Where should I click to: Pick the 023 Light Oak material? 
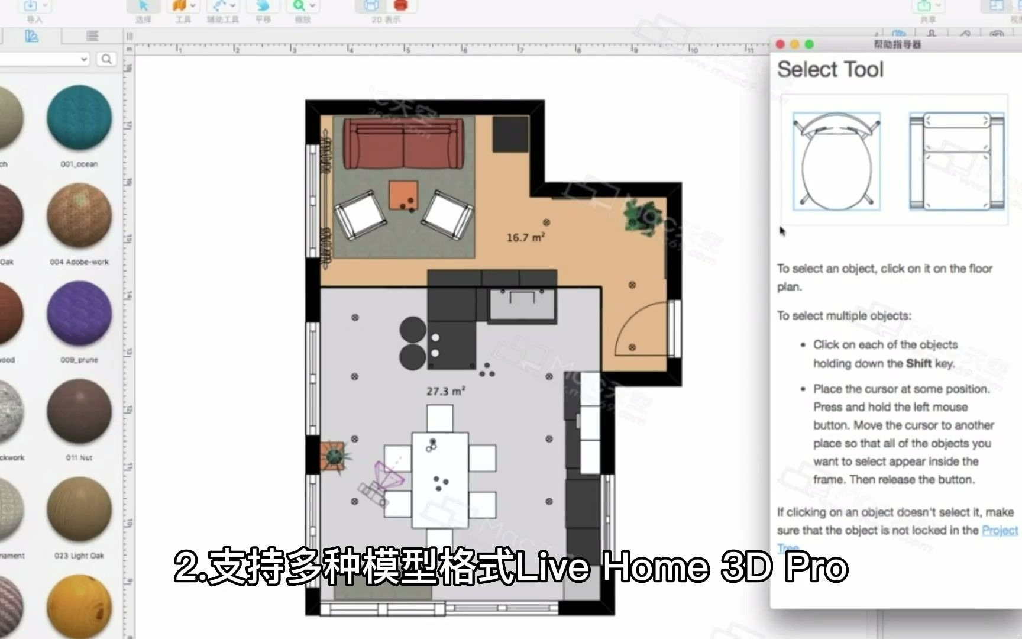[79, 509]
